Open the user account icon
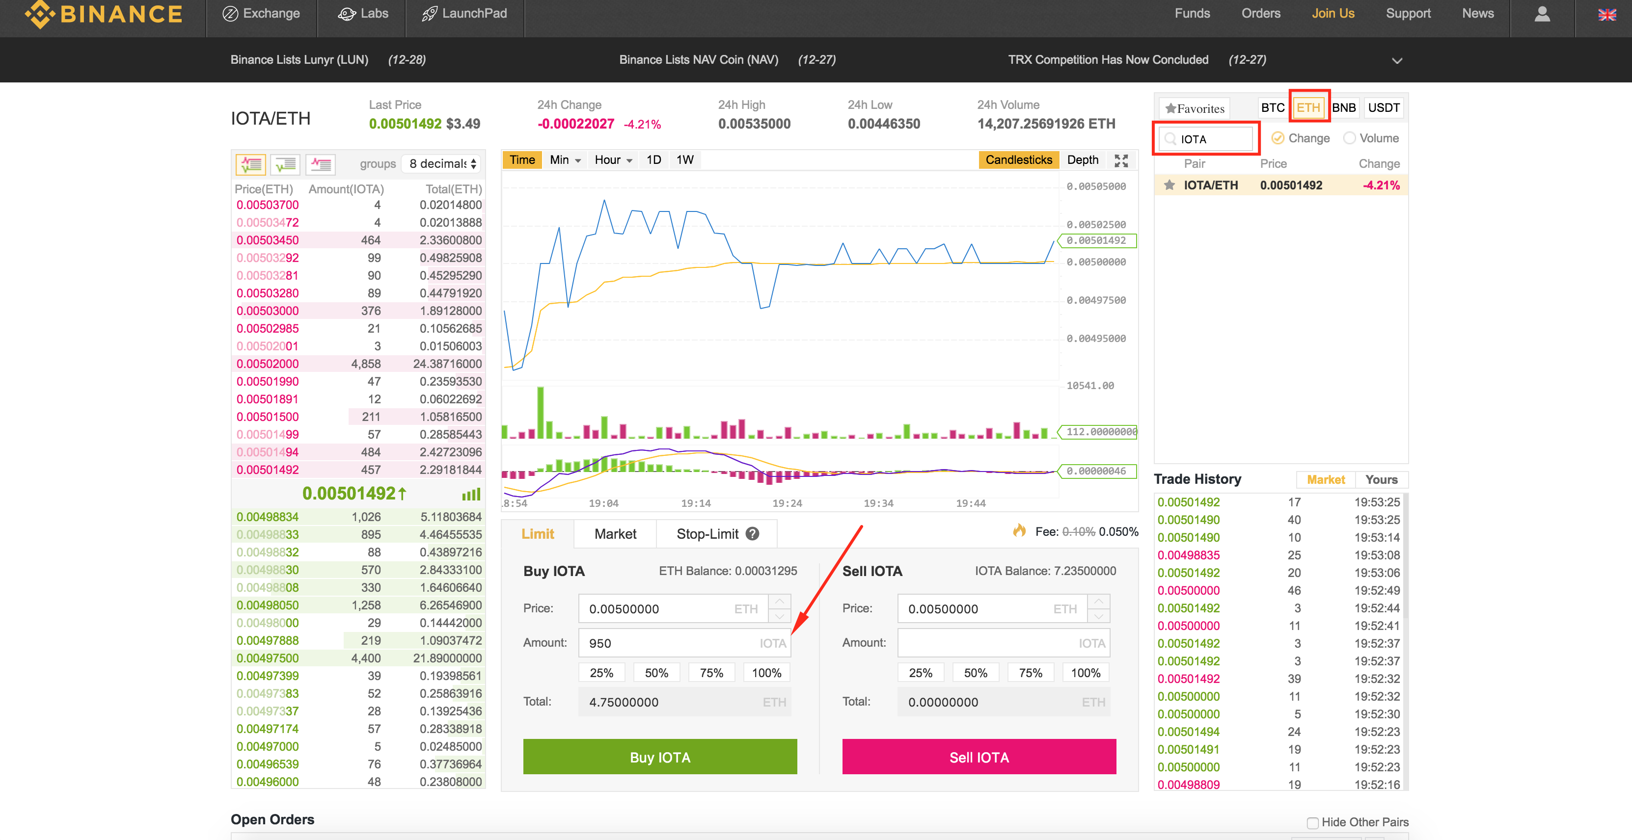The image size is (1632, 840). (x=1542, y=14)
